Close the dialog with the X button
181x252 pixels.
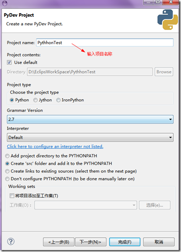[x=171, y=2]
